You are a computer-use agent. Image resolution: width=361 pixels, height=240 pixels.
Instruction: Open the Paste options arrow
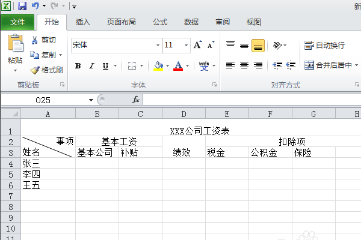[x=15, y=71]
